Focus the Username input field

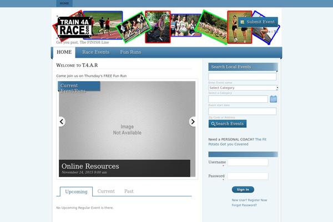tap(248, 162)
